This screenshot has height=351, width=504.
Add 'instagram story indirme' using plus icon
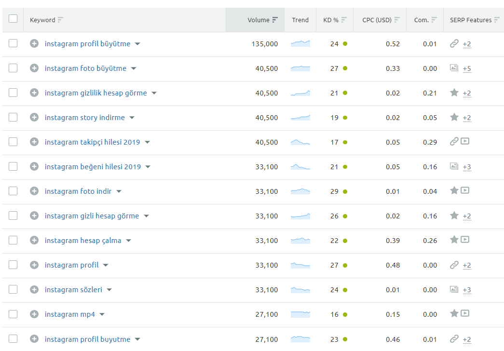coord(34,117)
